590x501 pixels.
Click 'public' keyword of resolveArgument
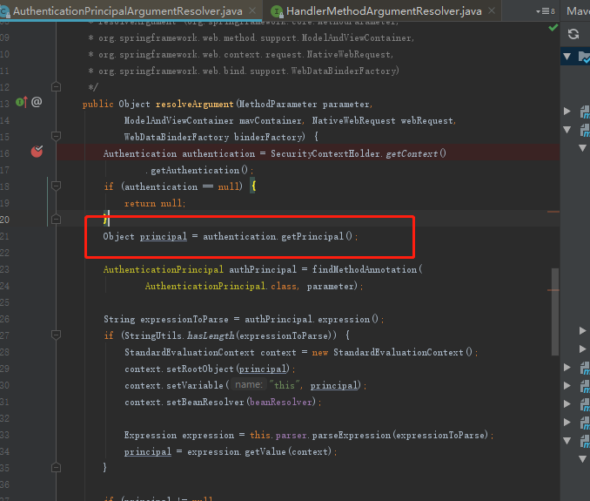click(97, 104)
